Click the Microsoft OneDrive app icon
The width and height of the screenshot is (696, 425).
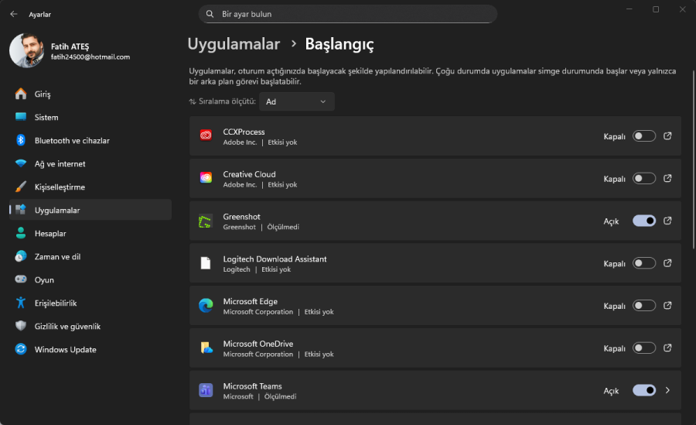coord(206,348)
